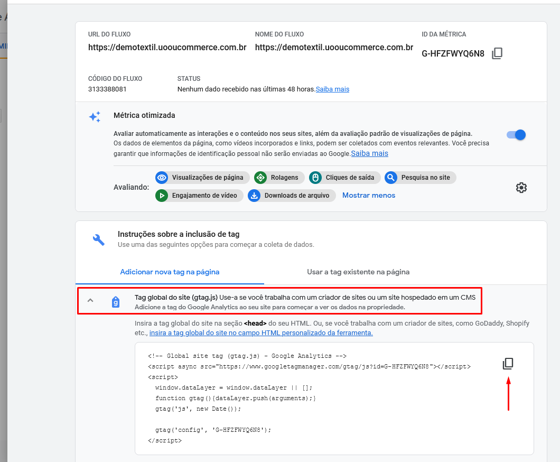
Task: Click the function gtag() code line
Action: (x=236, y=398)
